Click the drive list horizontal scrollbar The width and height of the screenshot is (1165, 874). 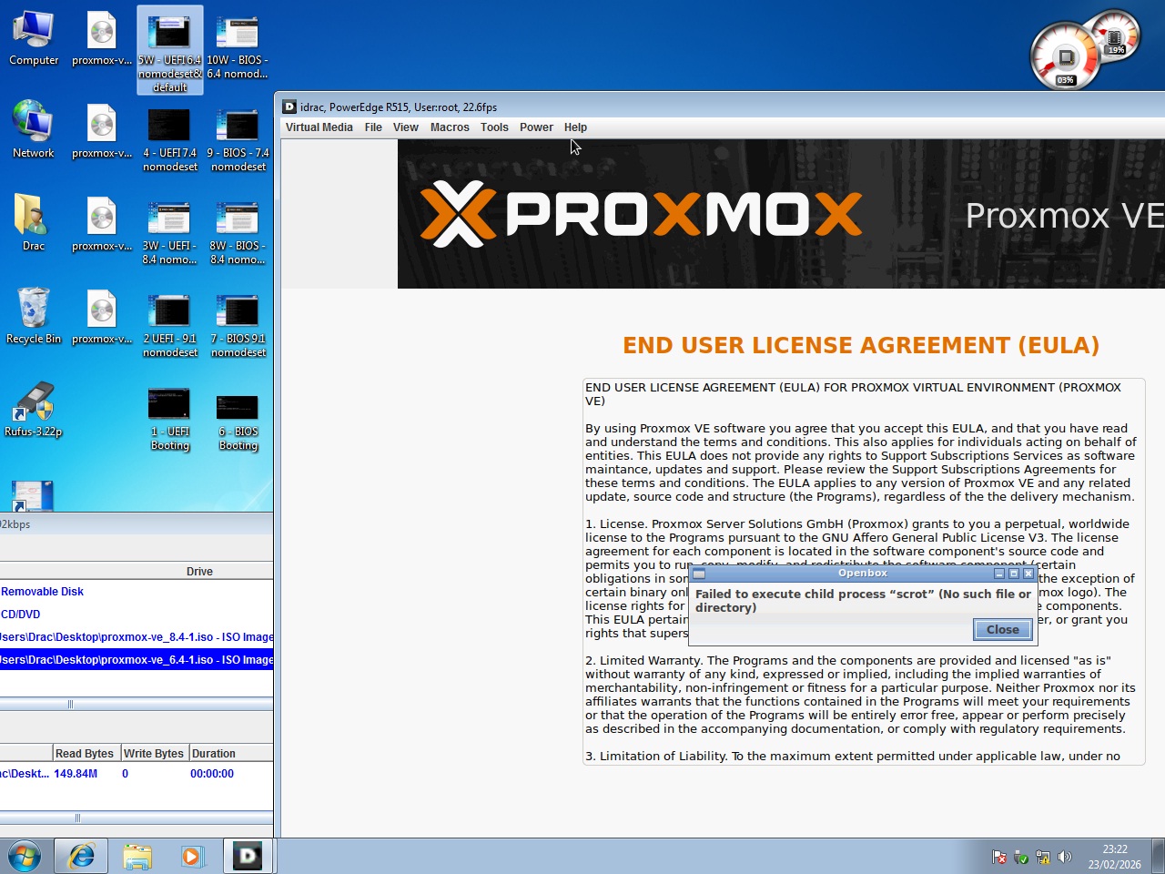pyautogui.click(x=137, y=704)
